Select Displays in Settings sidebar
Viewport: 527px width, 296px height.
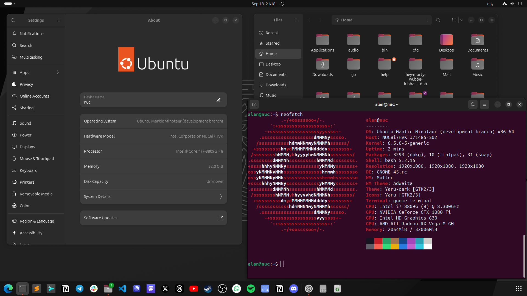(36, 147)
